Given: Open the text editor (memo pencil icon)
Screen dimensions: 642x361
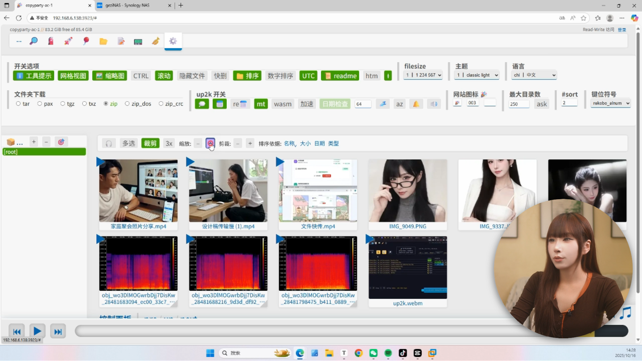Looking at the screenshot, I should [121, 41].
